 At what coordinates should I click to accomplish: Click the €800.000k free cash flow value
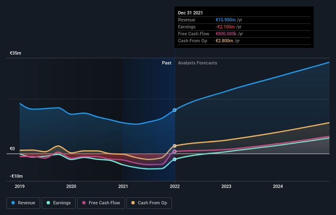click(x=226, y=34)
